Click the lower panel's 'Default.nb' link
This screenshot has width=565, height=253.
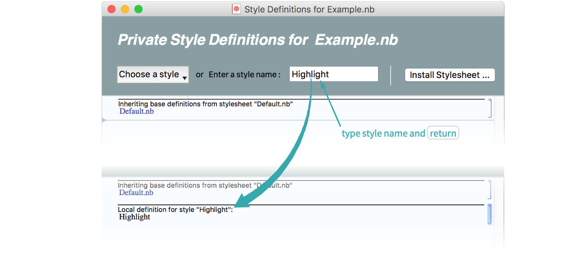tap(136, 193)
